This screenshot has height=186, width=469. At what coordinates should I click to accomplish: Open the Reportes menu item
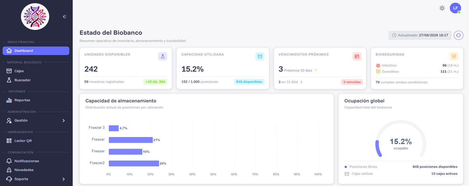36,100
